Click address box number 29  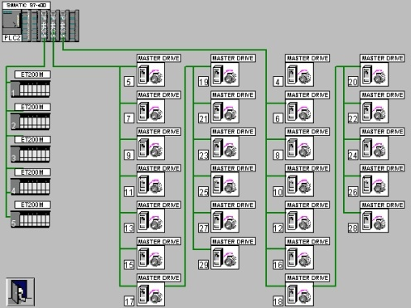coord(204,265)
